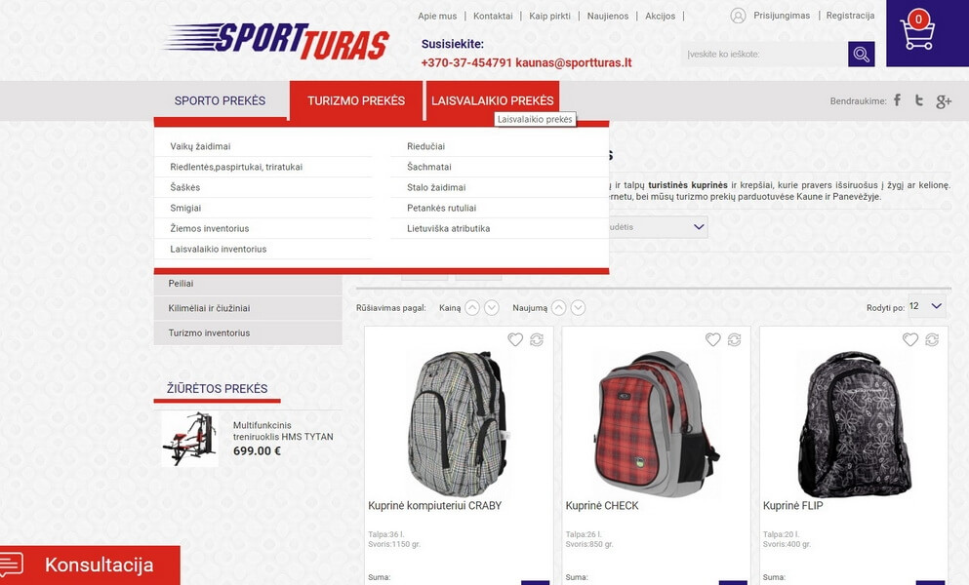Sort by Naujumą descending arrow
The image size is (969, 585).
coord(578,308)
